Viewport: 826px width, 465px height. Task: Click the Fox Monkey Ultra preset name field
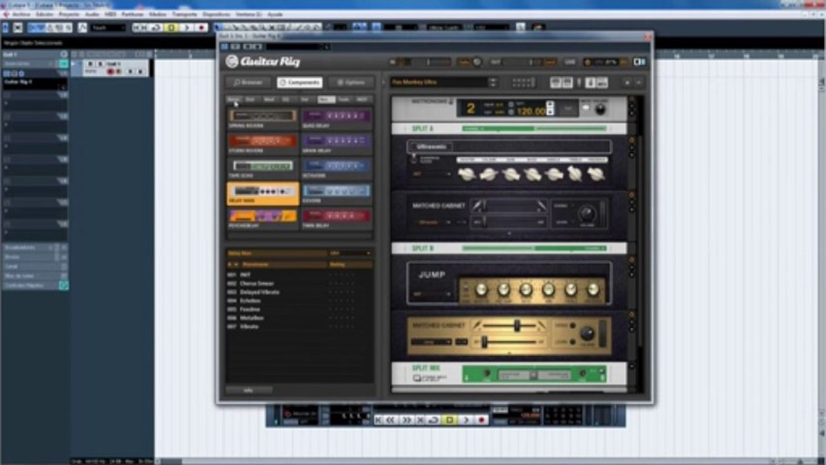point(439,83)
